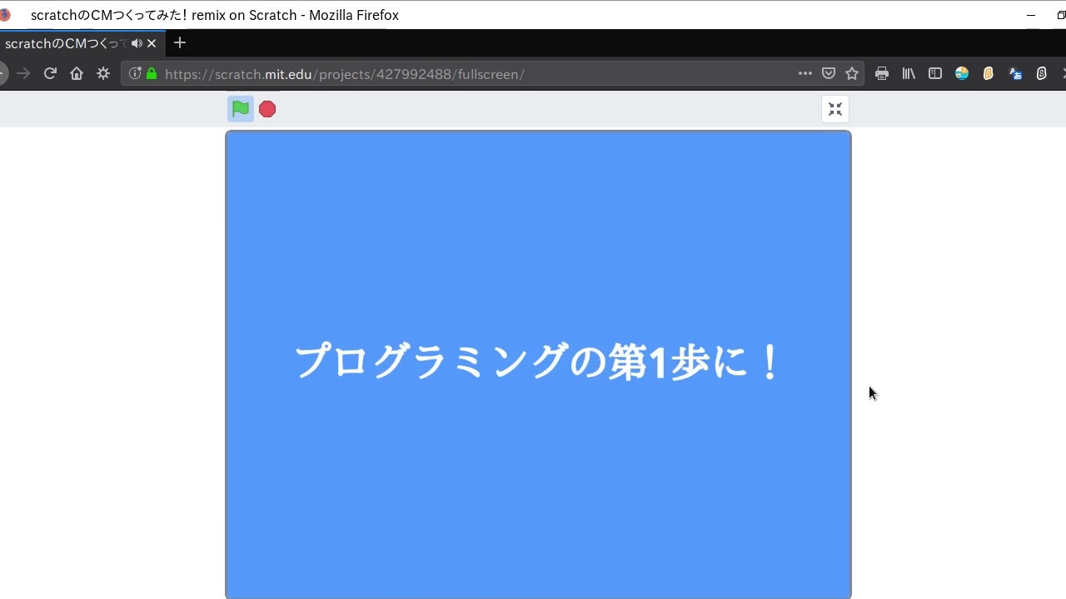Exit fullscreen with the shrink icon
1066x599 pixels.
(835, 109)
